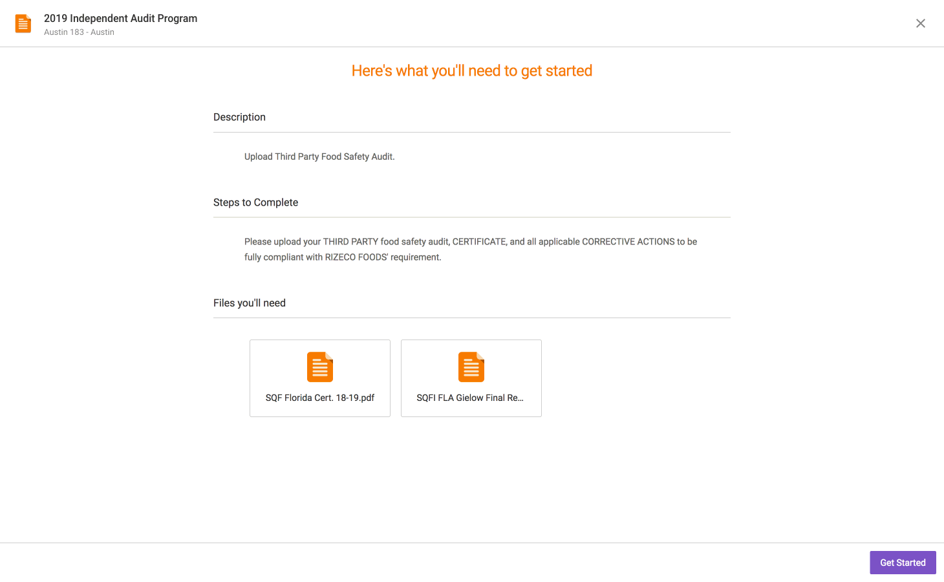Screen dimensions: 944x582
Task: Open the SQFI FLA Gielow Final Report file icon
Action: (x=471, y=367)
